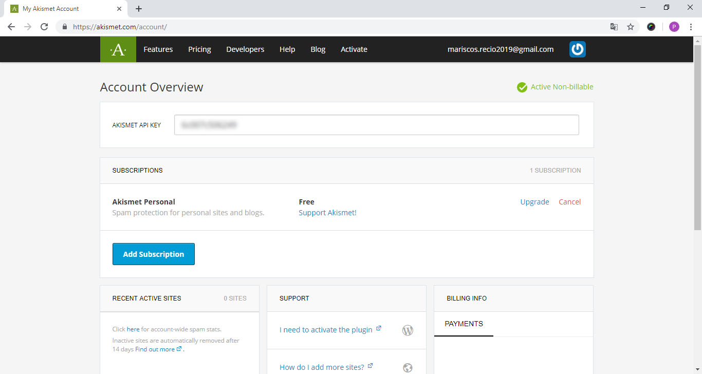Click the 'BILLING INFO' panel header
This screenshot has height=374, width=702.
pyautogui.click(x=467, y=298)
